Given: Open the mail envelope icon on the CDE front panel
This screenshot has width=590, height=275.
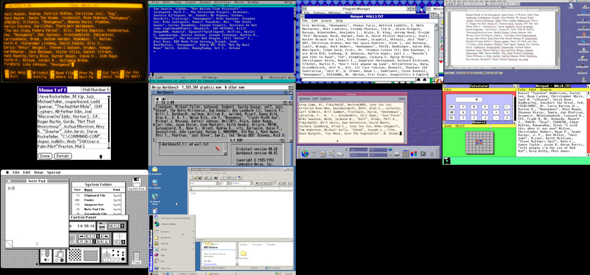Looking at the screenshot, I should tap(340, 154).
